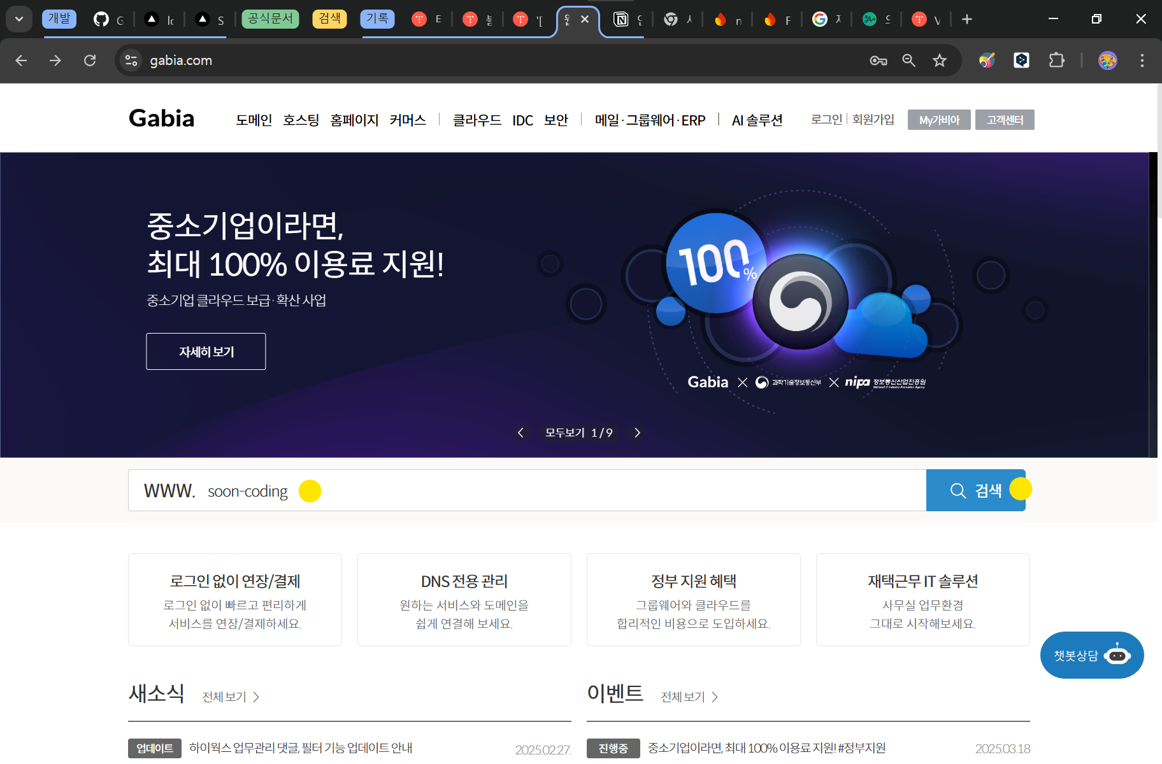The image size is (1162, 764).
Task: Focus the domain search input field
Action: point(527,490)
